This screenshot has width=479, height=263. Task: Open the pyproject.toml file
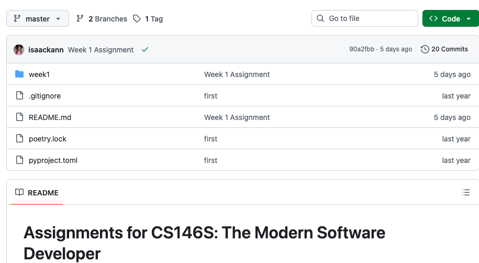[53, 160]
